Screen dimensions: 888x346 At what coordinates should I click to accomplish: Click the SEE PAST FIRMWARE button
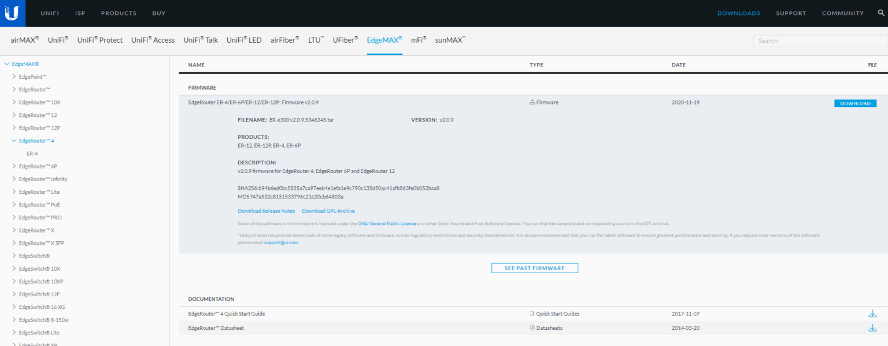coord(534,267)
